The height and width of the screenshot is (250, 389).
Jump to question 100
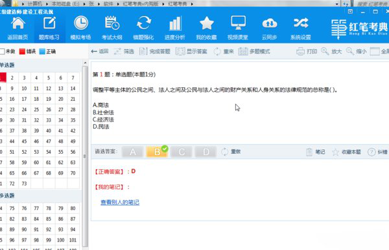pyautogui.click(x=61, y=240)
